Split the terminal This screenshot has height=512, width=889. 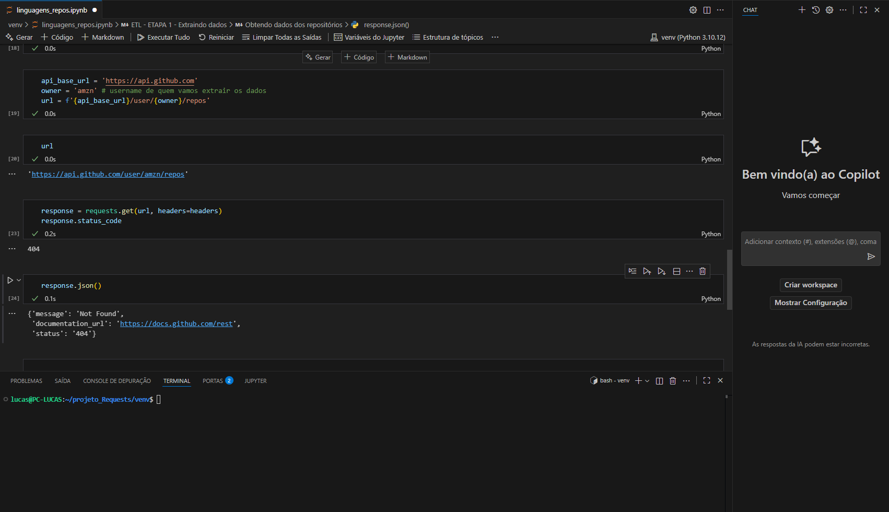(659, 381)
